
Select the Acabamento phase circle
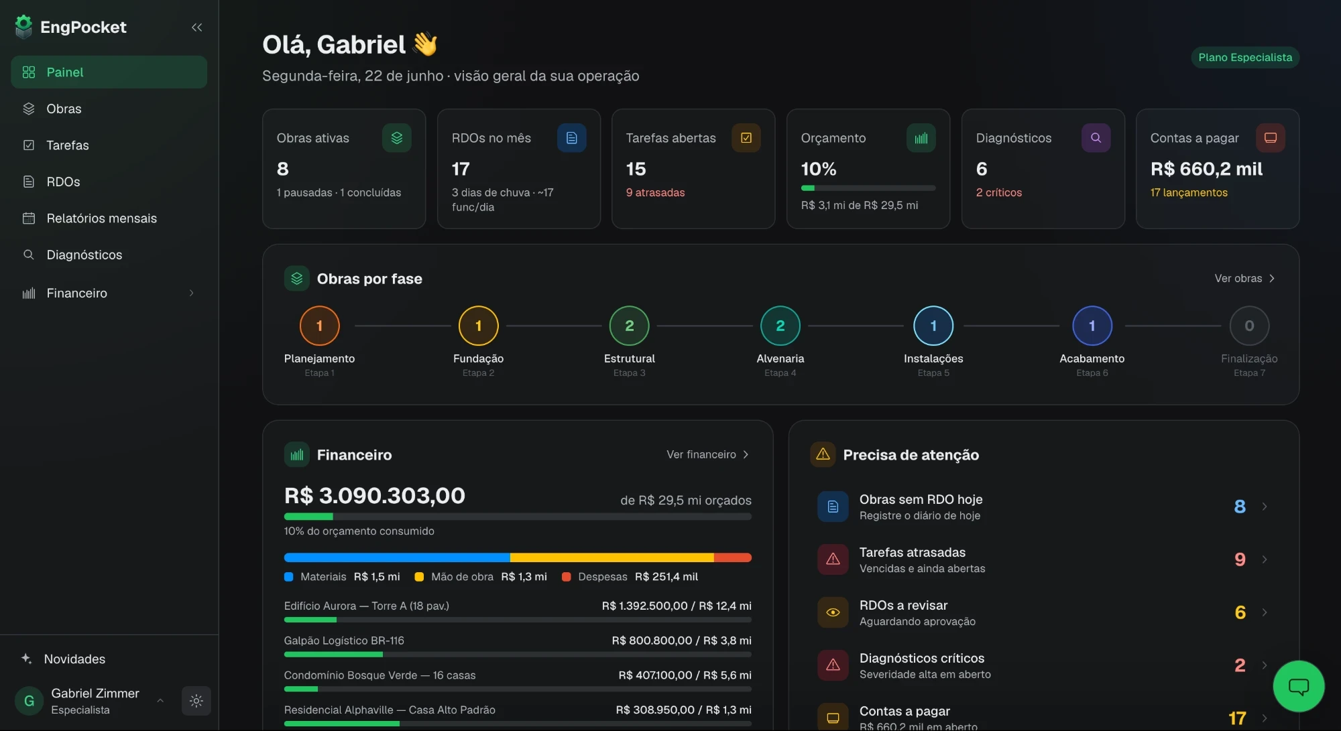point(1092,326)
